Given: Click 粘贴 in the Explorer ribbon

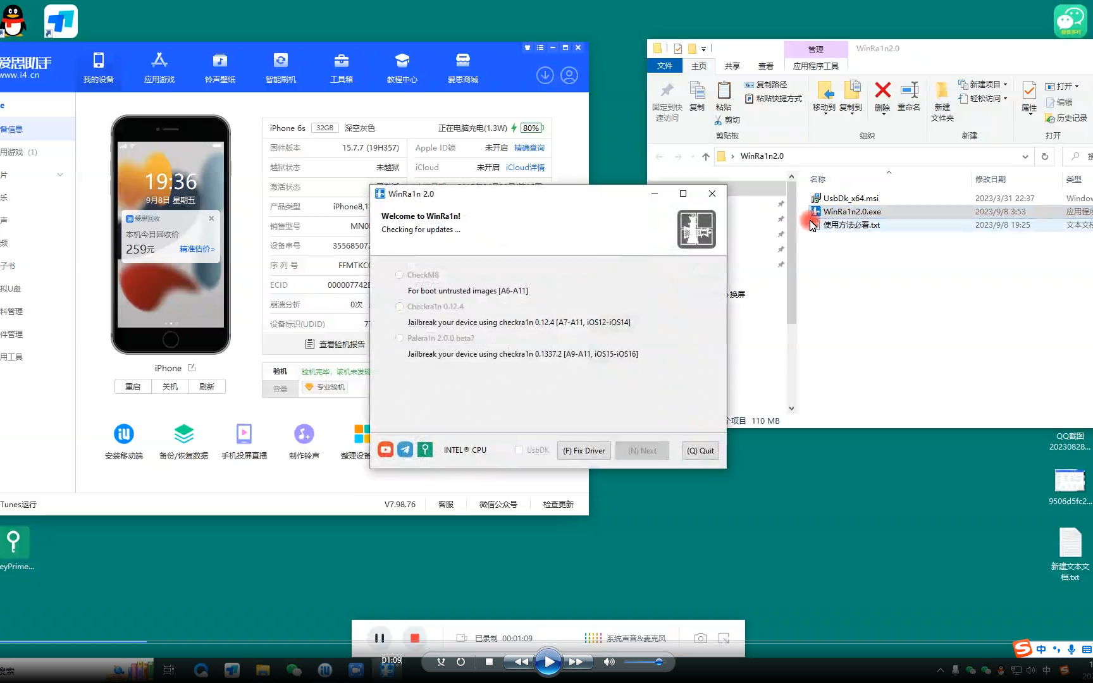Looking at the screenshot, I should point(724,97).
